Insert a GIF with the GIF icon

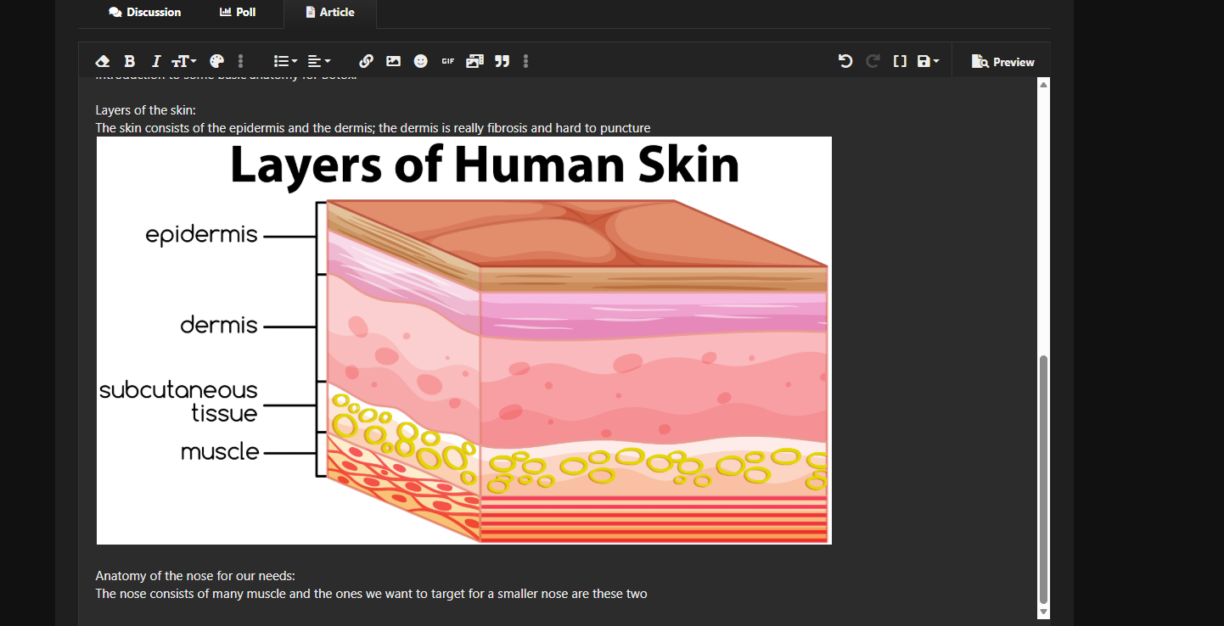click(447, 61)
